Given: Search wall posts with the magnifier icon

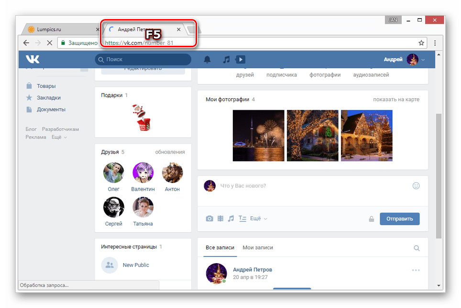Looking at the screenshot, I should point(417,248).
